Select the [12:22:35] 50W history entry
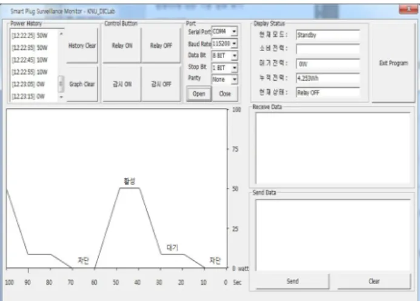Screen dimensions: 420x301 [30, 48]
